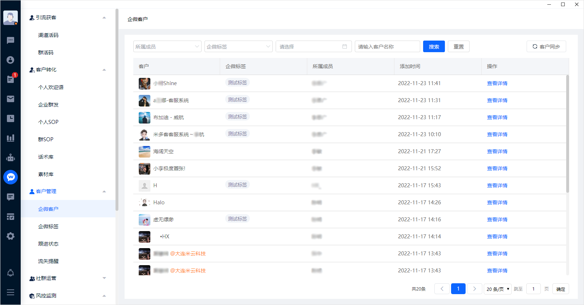
Task: Open the notes icon with red badge
Action: coord(11,79)
